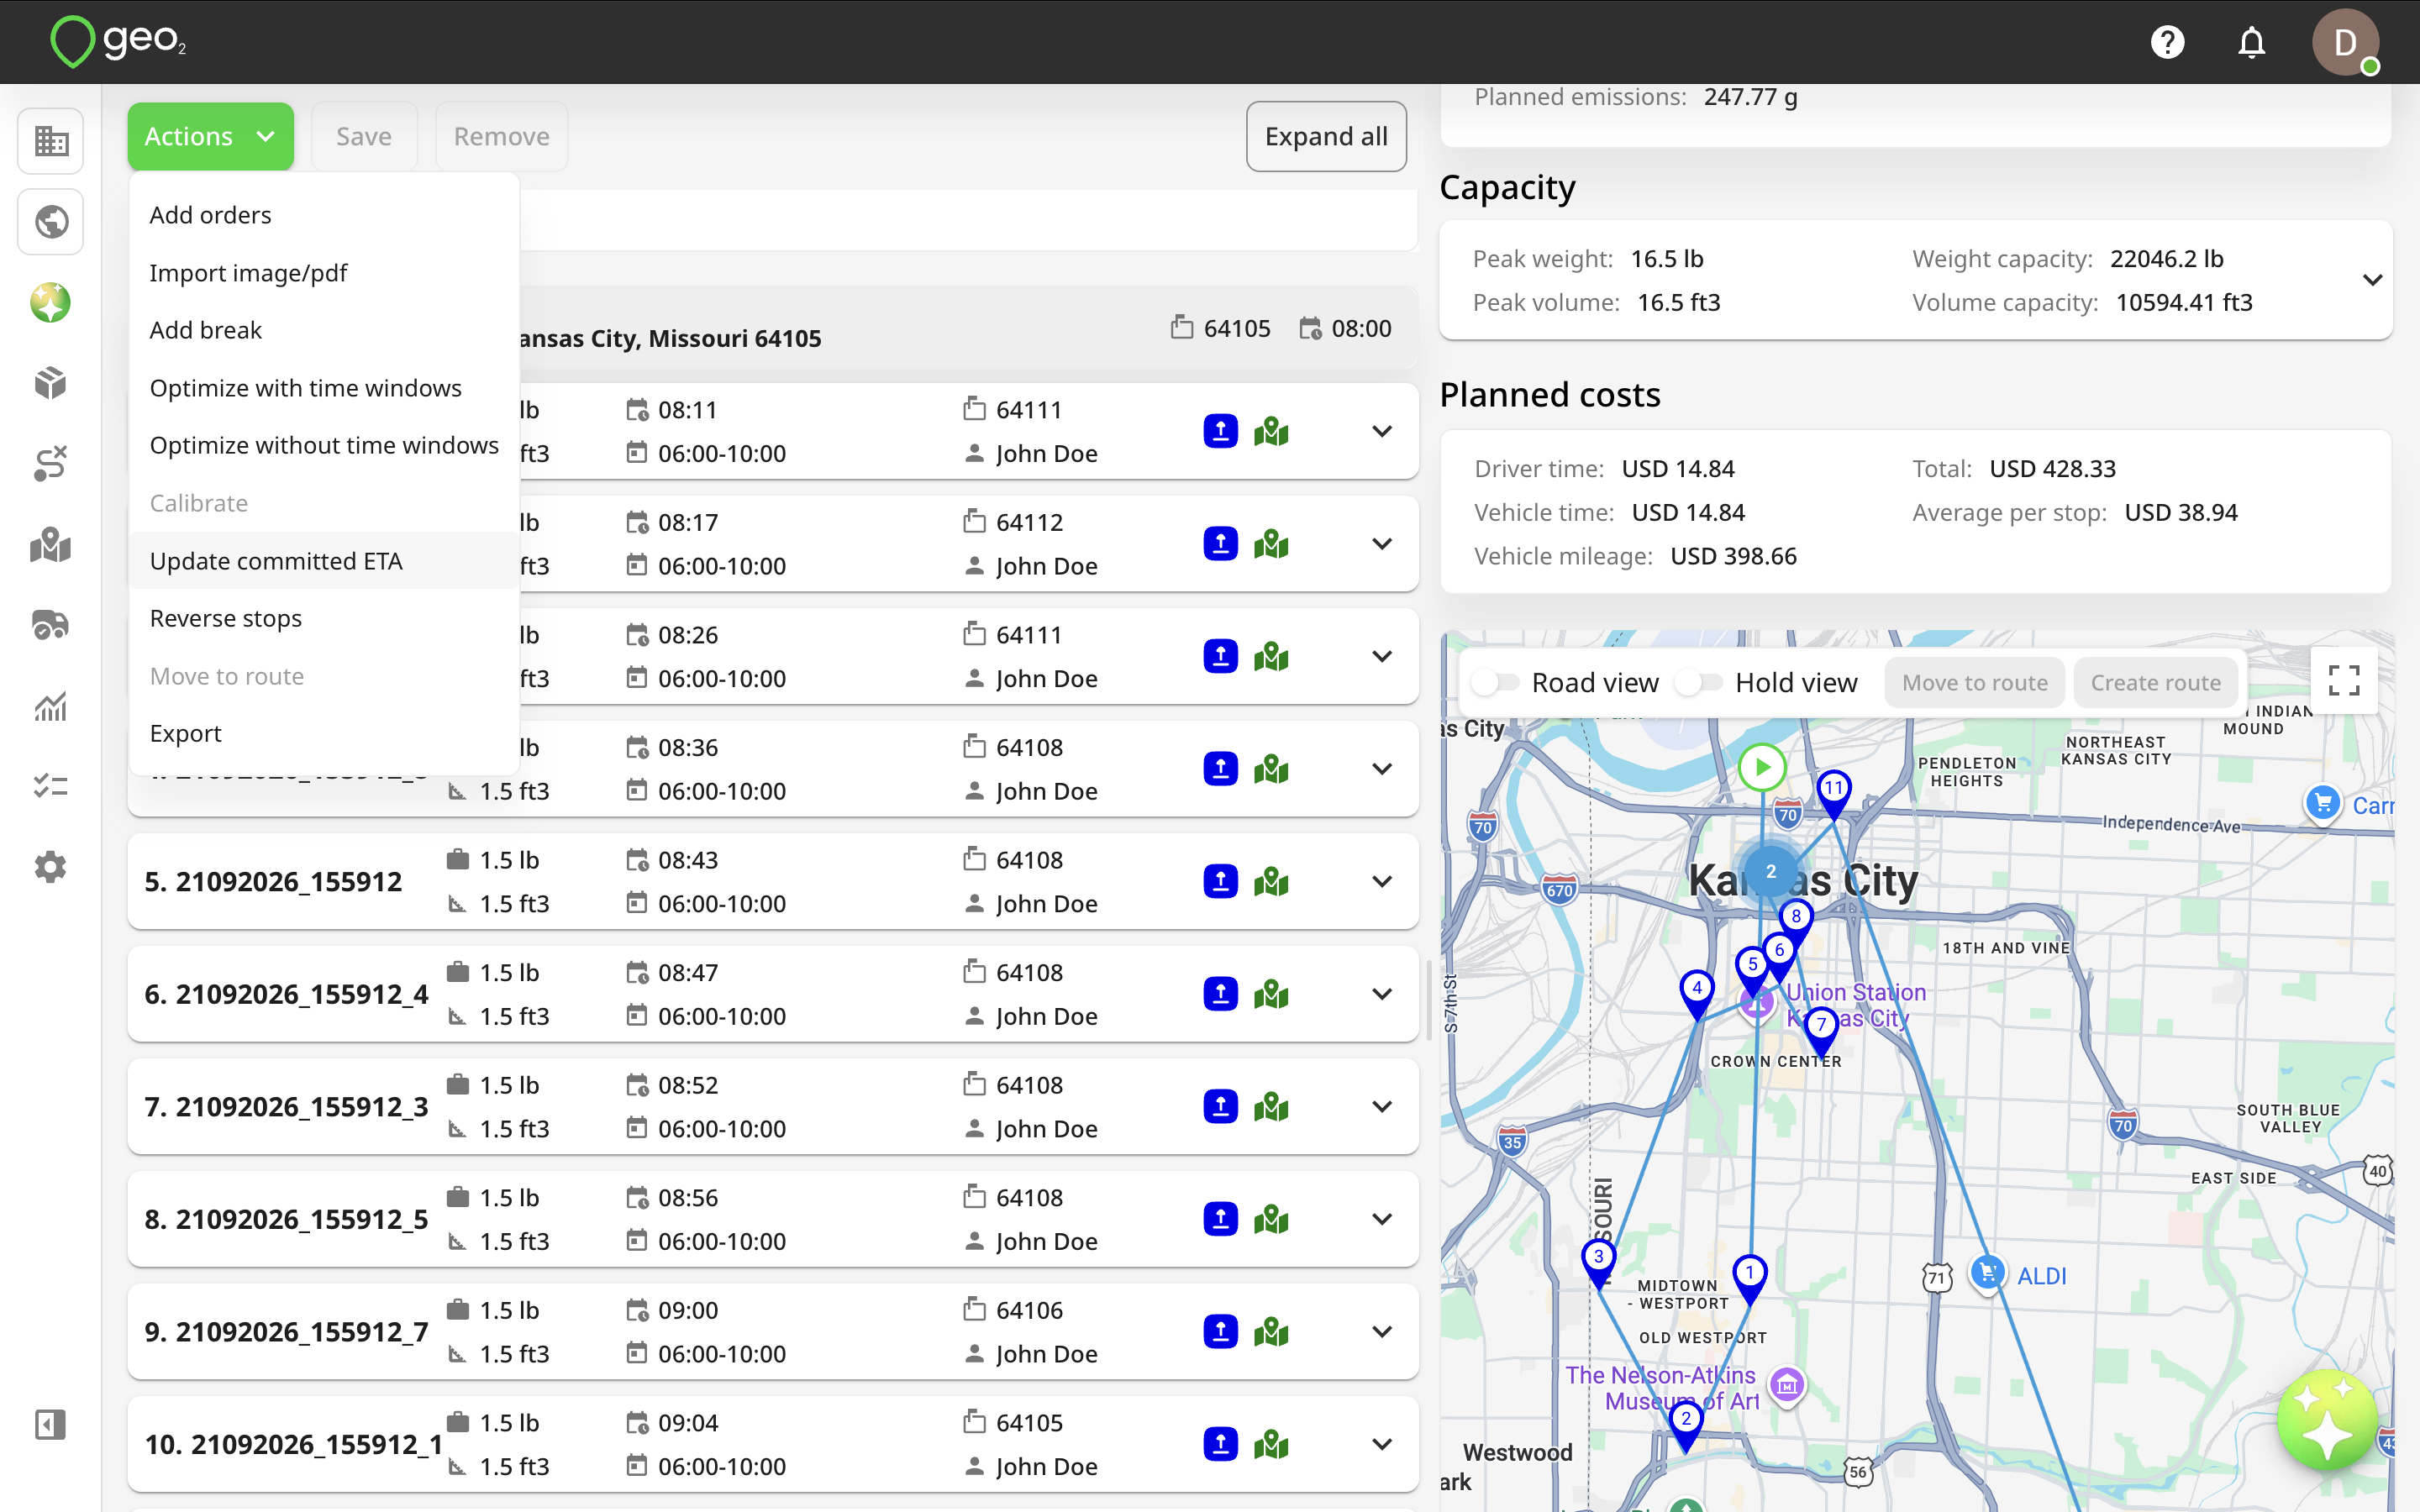Open the help question mark icon
The image size is (2420, 1512).
(x=2167, y=42)
